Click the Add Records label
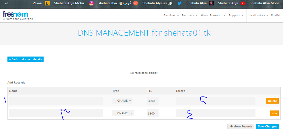The height and width of the screenshot is (132, 283). (x=16, y=83)
